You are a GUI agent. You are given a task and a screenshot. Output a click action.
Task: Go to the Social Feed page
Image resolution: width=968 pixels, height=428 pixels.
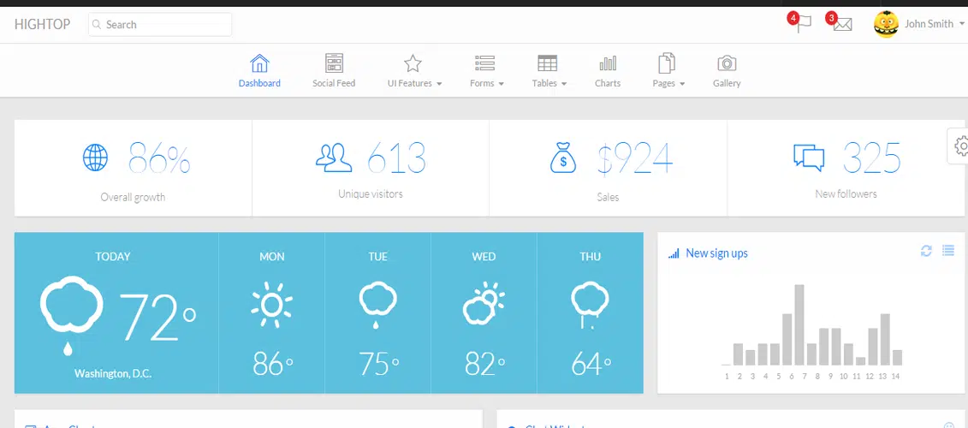click(x=334, y=71)
